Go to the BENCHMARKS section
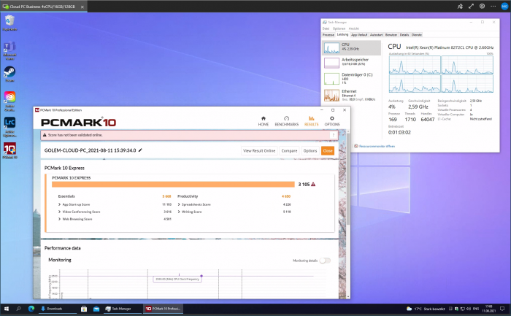 (x=286, y=121)
